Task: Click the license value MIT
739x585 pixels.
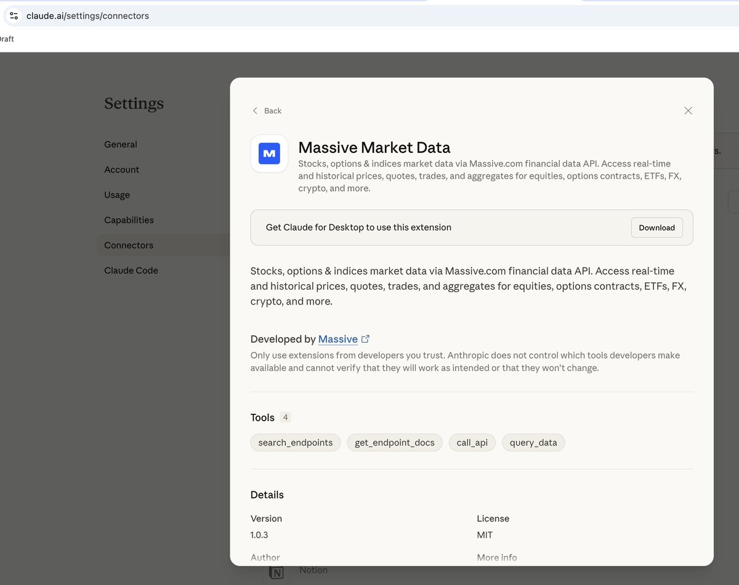Action: pyautogui.click(x=485, y=535)
